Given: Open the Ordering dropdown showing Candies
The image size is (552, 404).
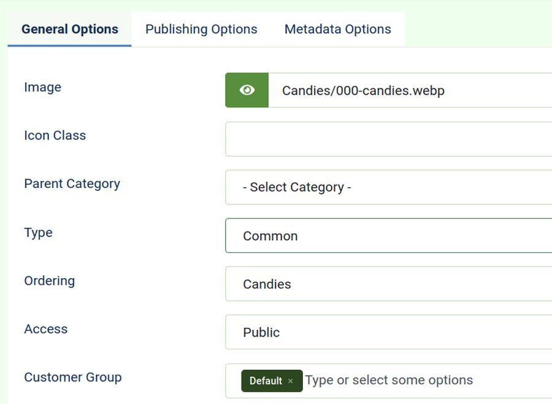Looking at the screenshot, I should [388, 284].
